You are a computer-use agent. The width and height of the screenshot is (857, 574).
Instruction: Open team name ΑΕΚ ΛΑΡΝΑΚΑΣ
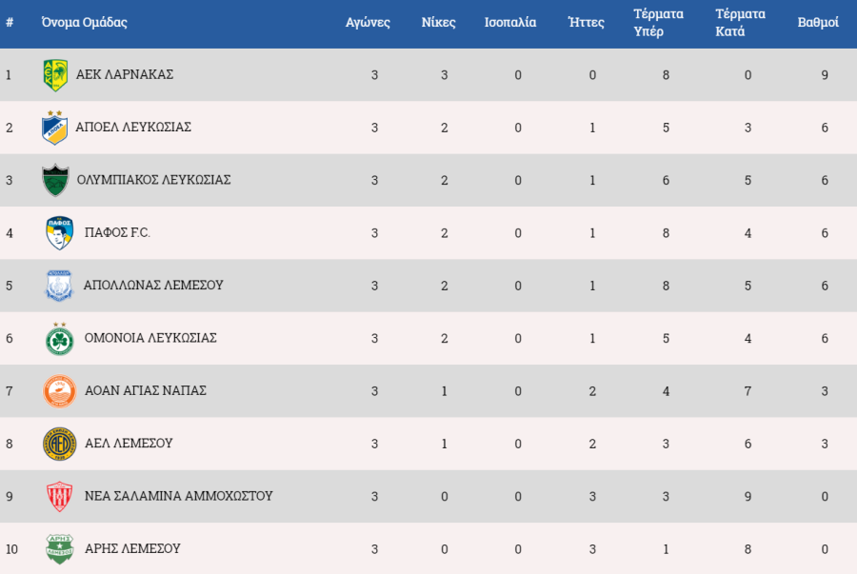pos(125,74)
